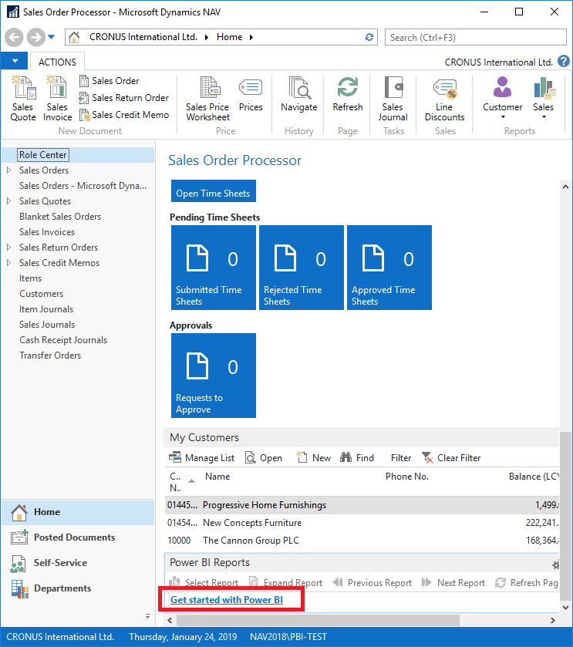Expand the Sales Return Orders node
This screenshot has height=647, width=573.
pyautogui.click(x=8, y=248)
